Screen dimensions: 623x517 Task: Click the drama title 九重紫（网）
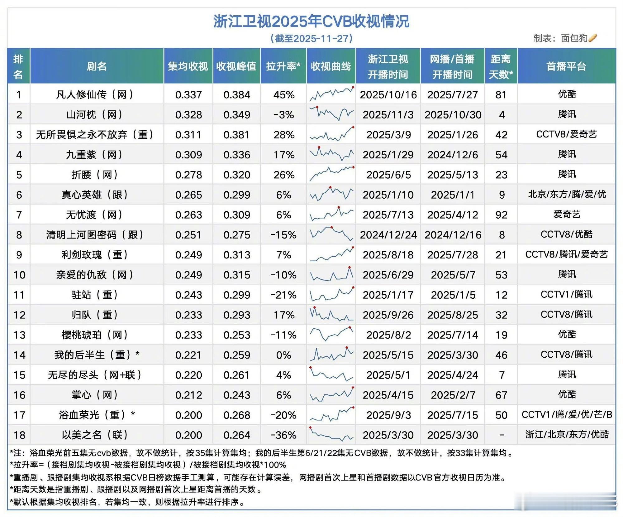coord(94,154)
